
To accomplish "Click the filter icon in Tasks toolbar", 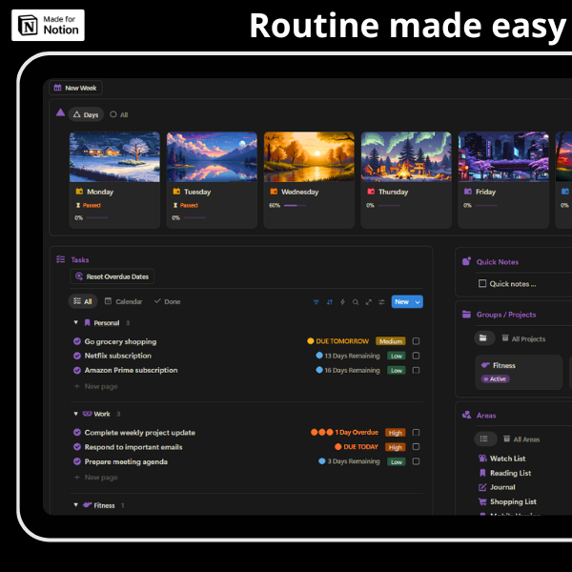I will (316, 301).
